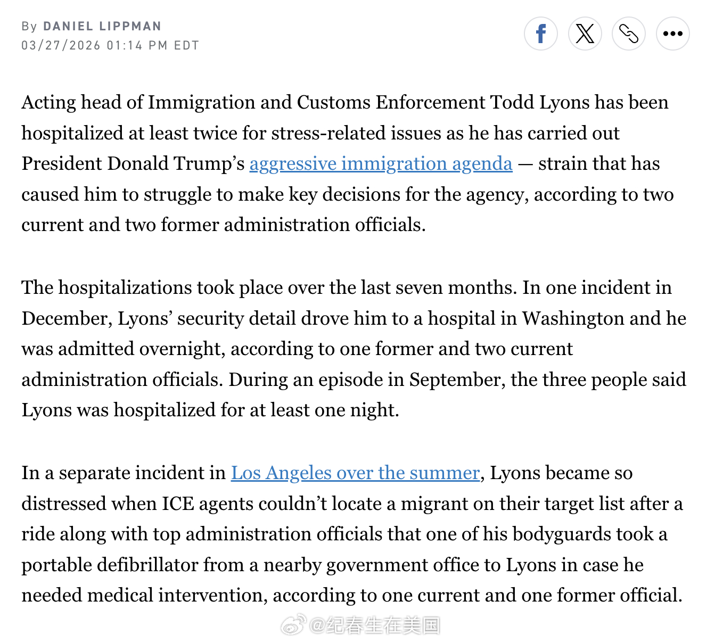This screenshot has height=642, width=723.
Task: Select the article publish timestamp
Action: [x=110, y=45]
